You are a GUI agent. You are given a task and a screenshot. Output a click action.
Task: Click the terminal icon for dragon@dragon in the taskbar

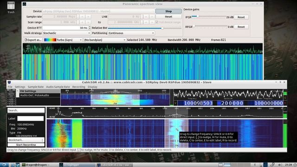24,165
